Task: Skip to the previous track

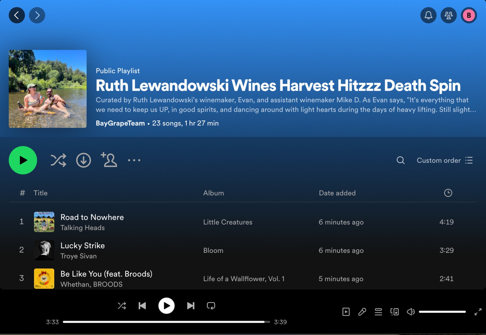Action: click(142, 306)
